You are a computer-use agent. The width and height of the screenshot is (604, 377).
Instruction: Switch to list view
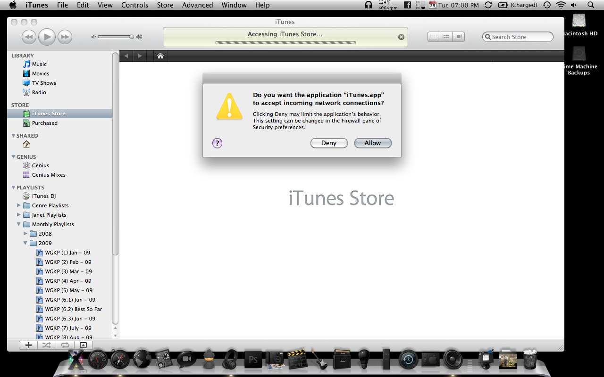434,37
